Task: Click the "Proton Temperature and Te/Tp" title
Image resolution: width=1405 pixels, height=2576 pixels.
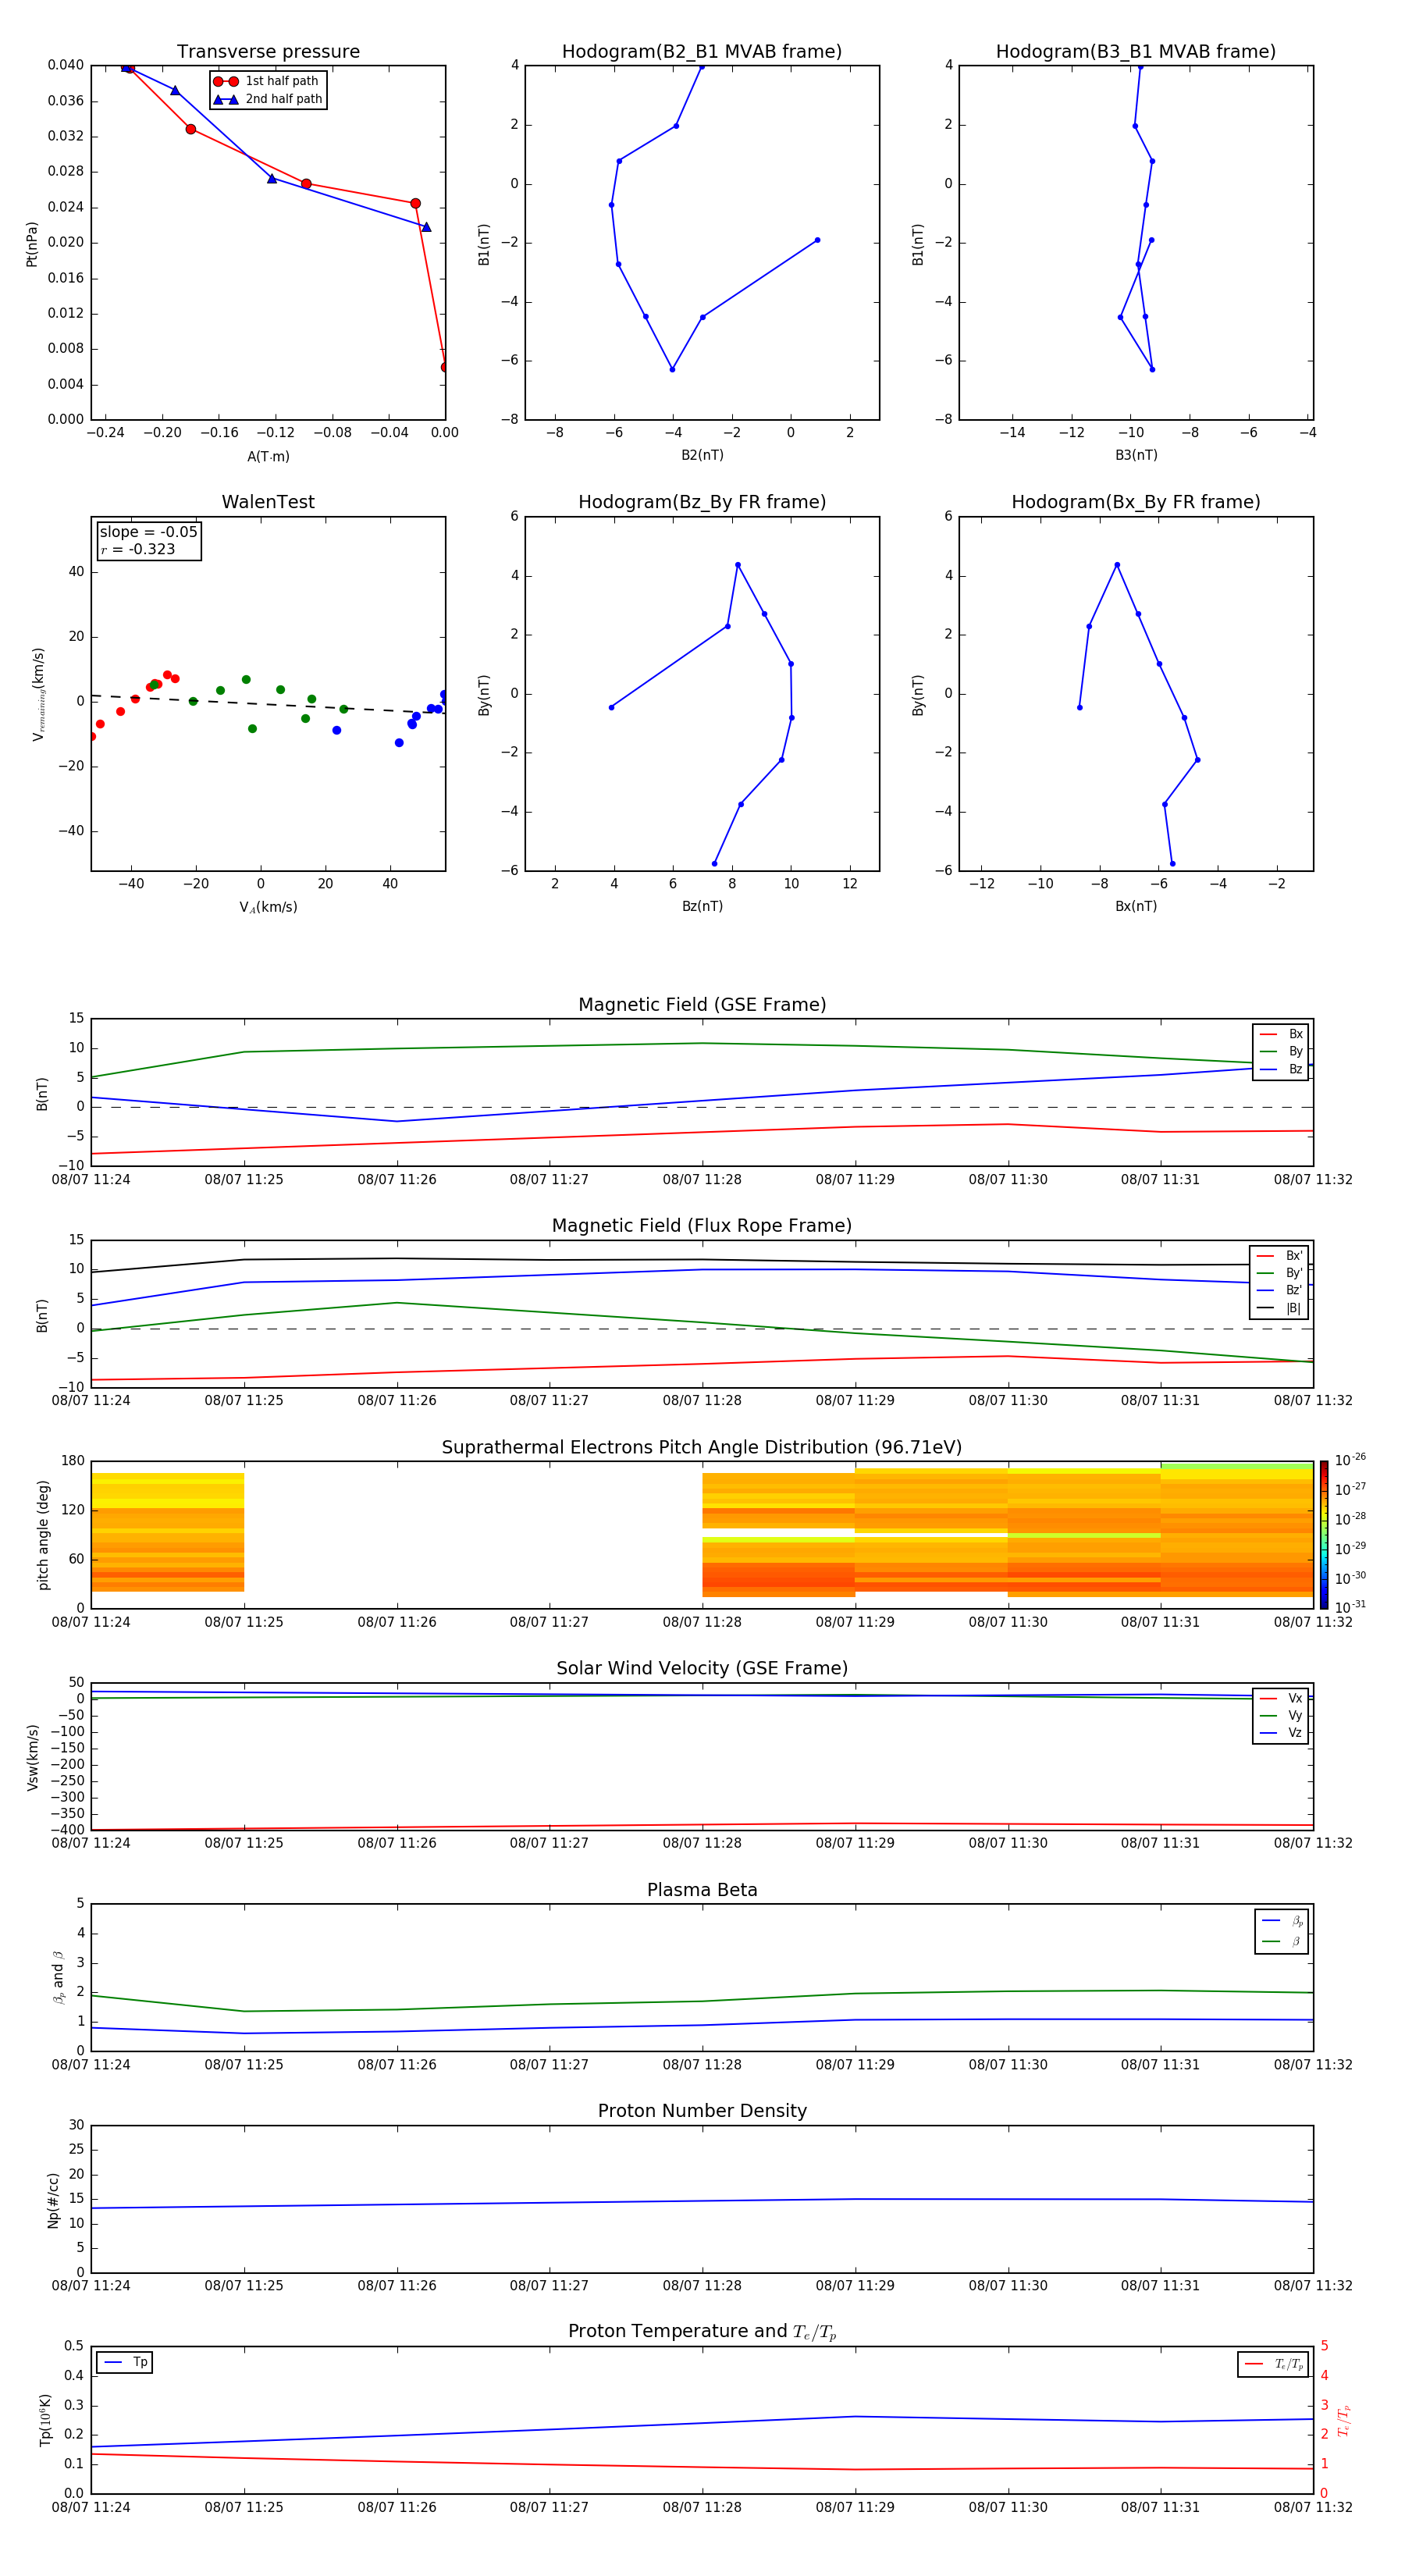Action: [702, 2331]
